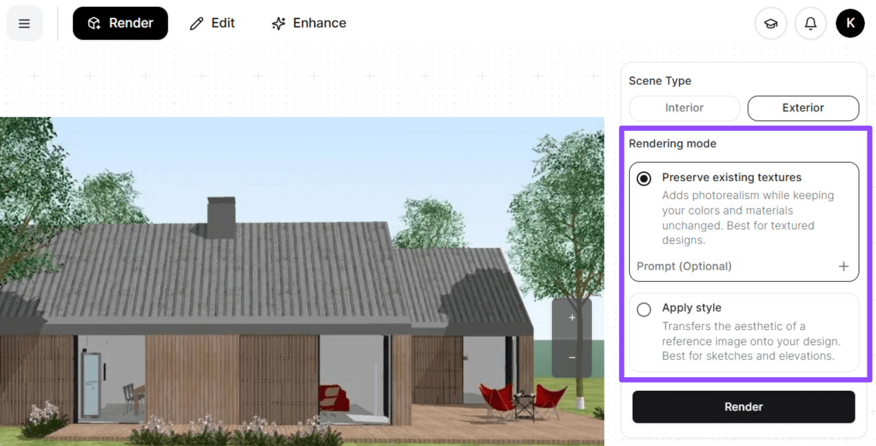Zoom out with the minus icon on the preview
876x446 pixels.
click(571, 358)
